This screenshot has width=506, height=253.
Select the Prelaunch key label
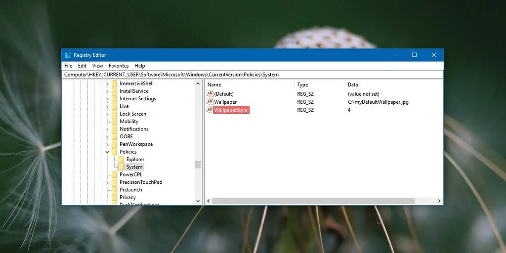pos(130,190)
